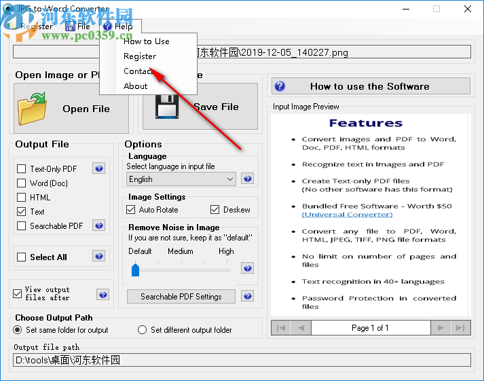Click the Save File floppy disk icon
Screen dimensions: 484x381
167,107
